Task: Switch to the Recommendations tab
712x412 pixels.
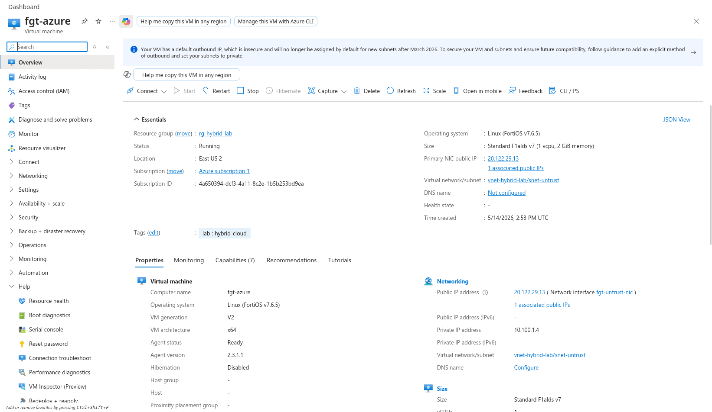Action: [291, 260]
